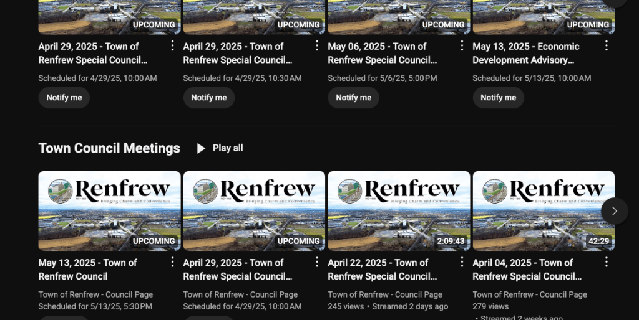Open thumbnail of May 13 5:30 PM council stream
Screen dimensions: 639x320
(109, 211)
